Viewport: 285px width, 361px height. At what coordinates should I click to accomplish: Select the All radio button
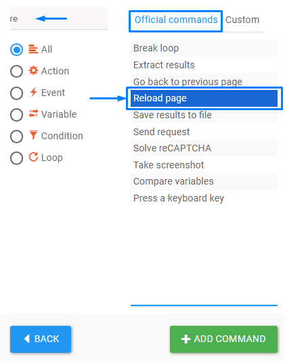[16, 49]
